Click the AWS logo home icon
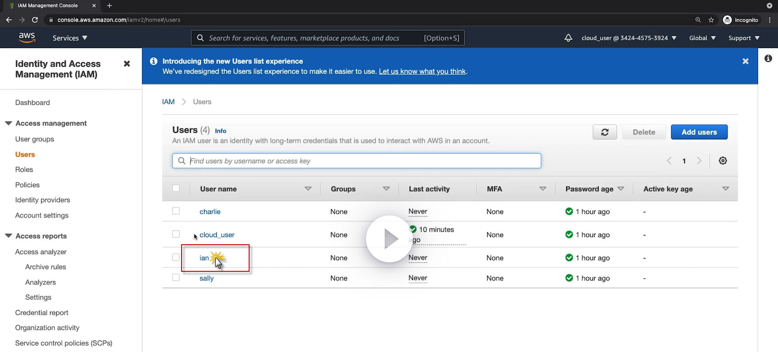Viewport: 778px width, 352px height. [27, 38]
